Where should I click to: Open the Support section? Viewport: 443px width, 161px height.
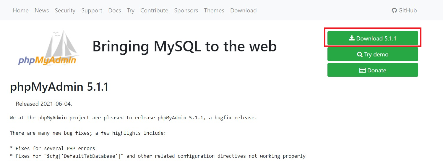coord(92,10)
